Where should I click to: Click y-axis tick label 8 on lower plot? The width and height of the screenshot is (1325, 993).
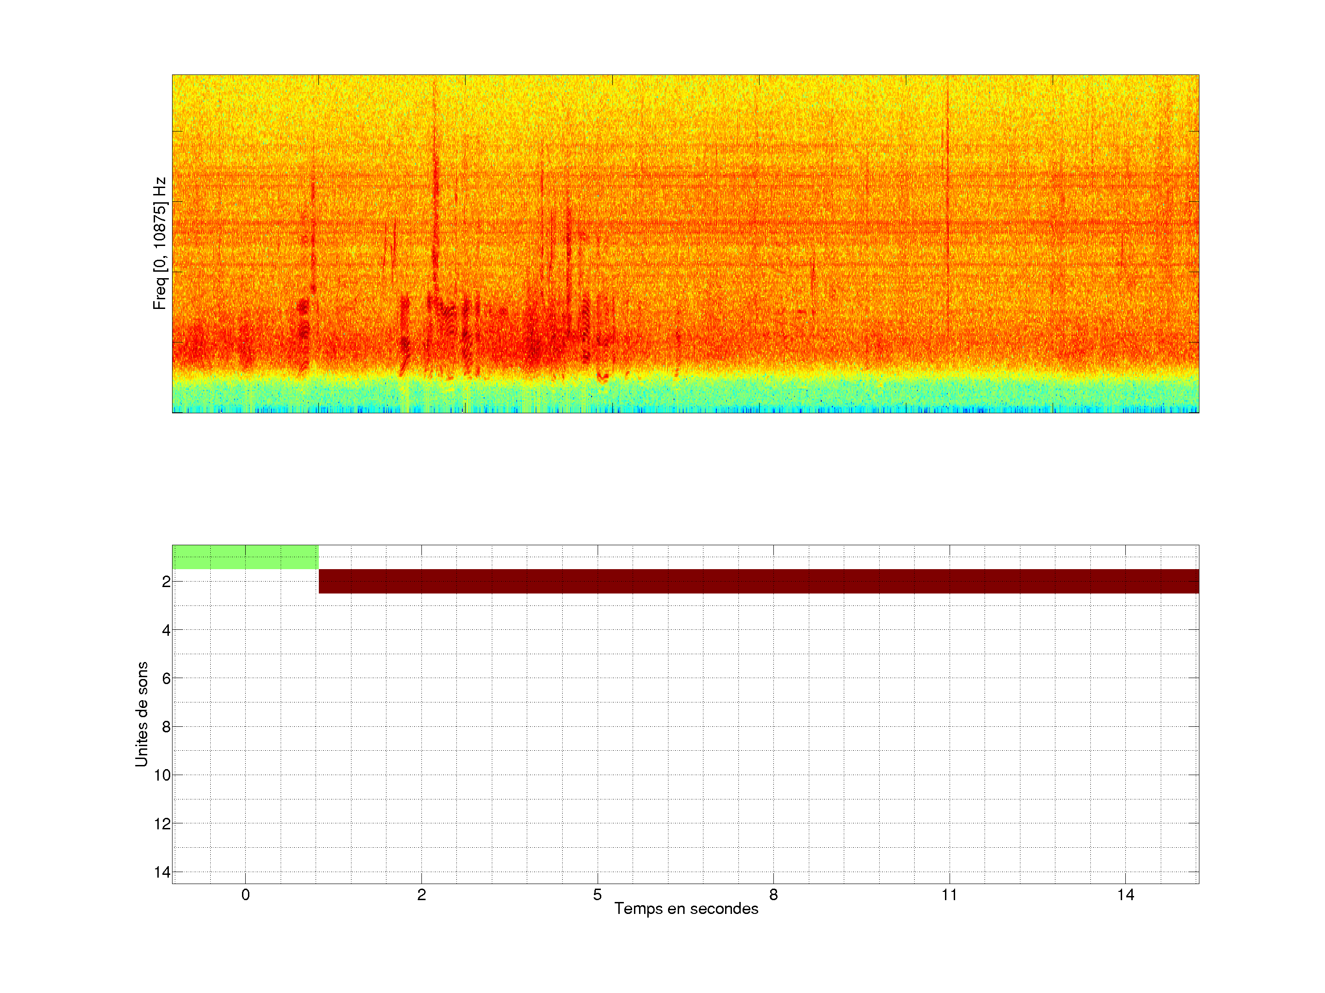[x=166, y=727]
